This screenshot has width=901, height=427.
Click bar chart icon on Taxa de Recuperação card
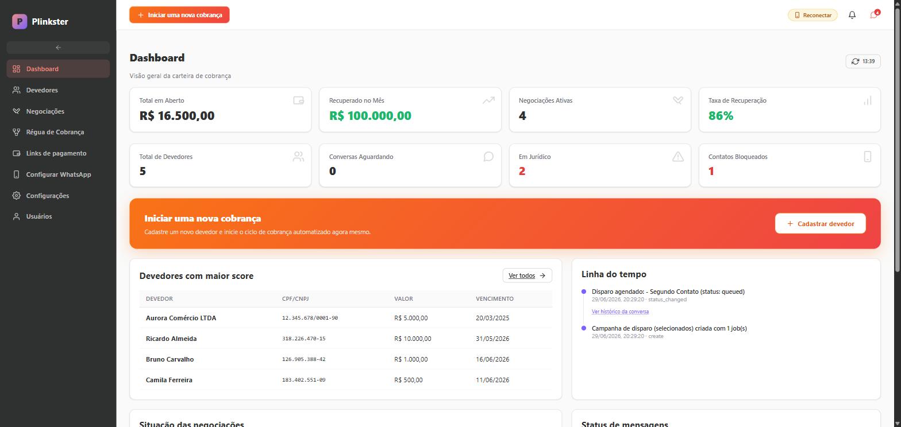point(868,100)
